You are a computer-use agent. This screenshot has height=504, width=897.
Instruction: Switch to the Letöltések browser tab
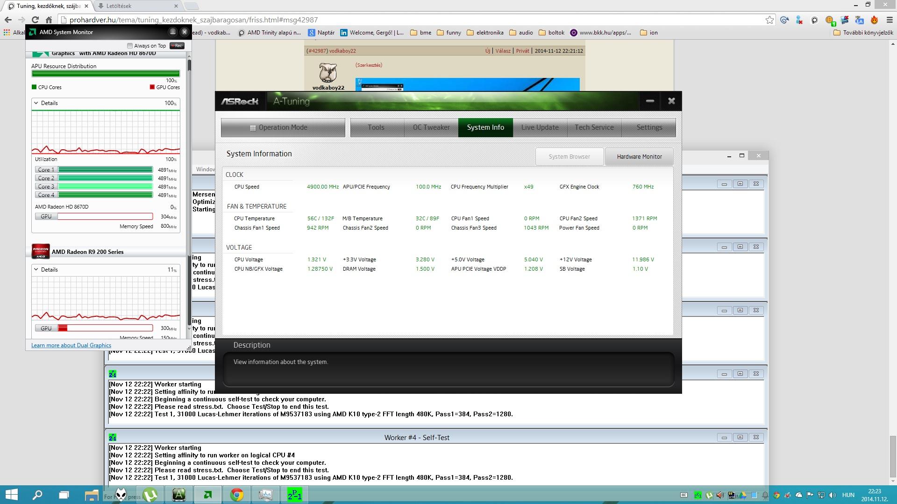138,6
